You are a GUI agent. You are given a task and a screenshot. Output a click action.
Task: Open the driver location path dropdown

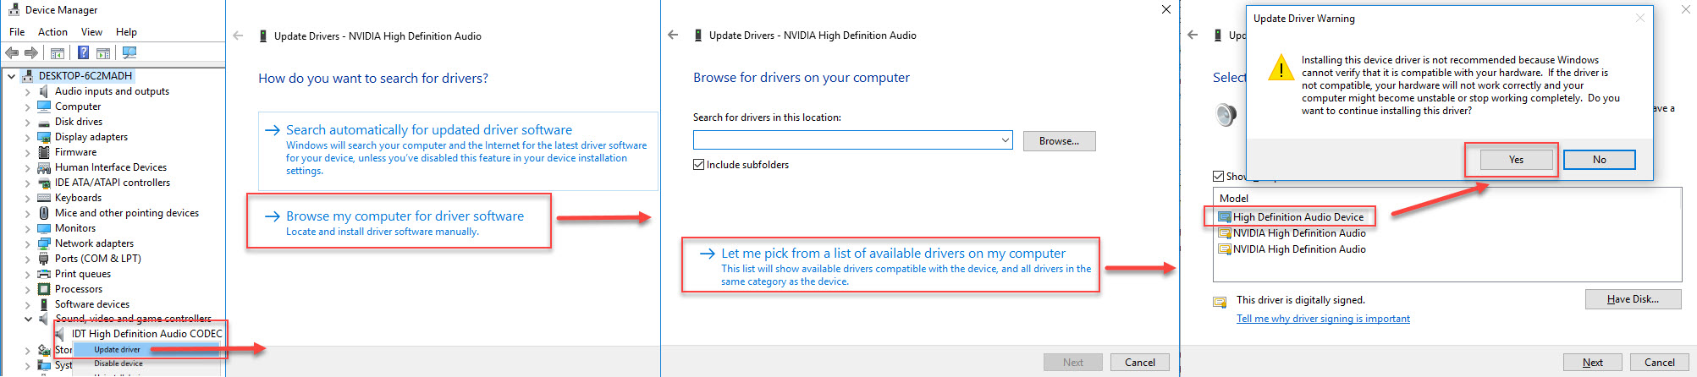[1005, 140]
